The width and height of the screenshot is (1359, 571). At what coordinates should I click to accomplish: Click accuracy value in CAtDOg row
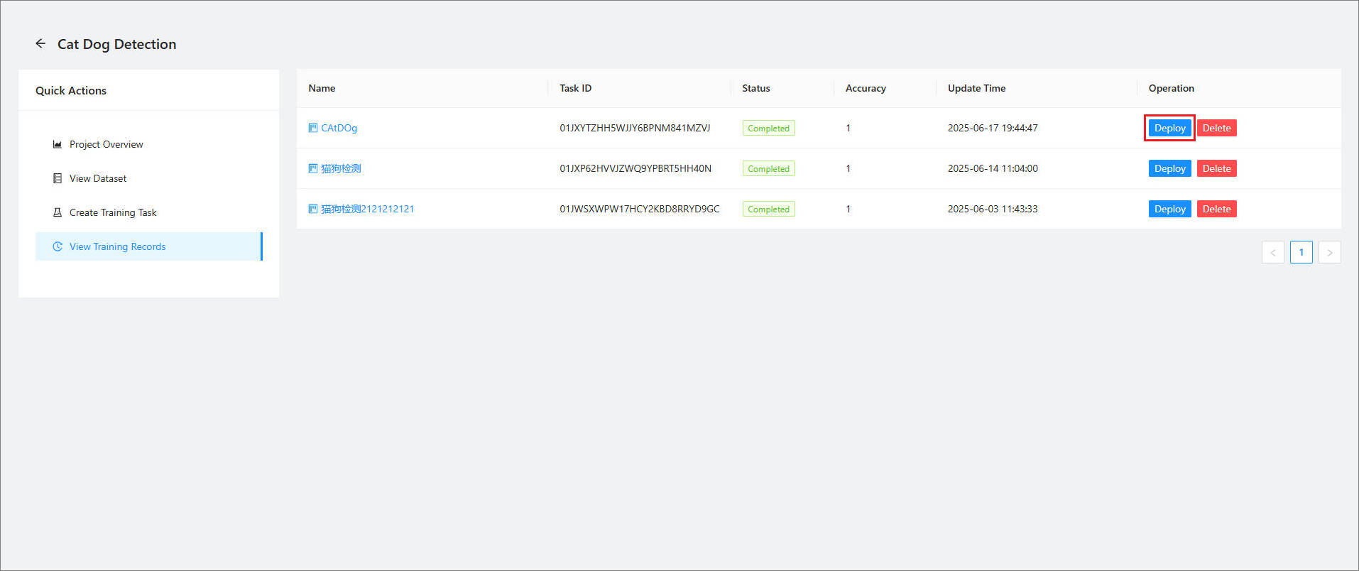point(848,128)
